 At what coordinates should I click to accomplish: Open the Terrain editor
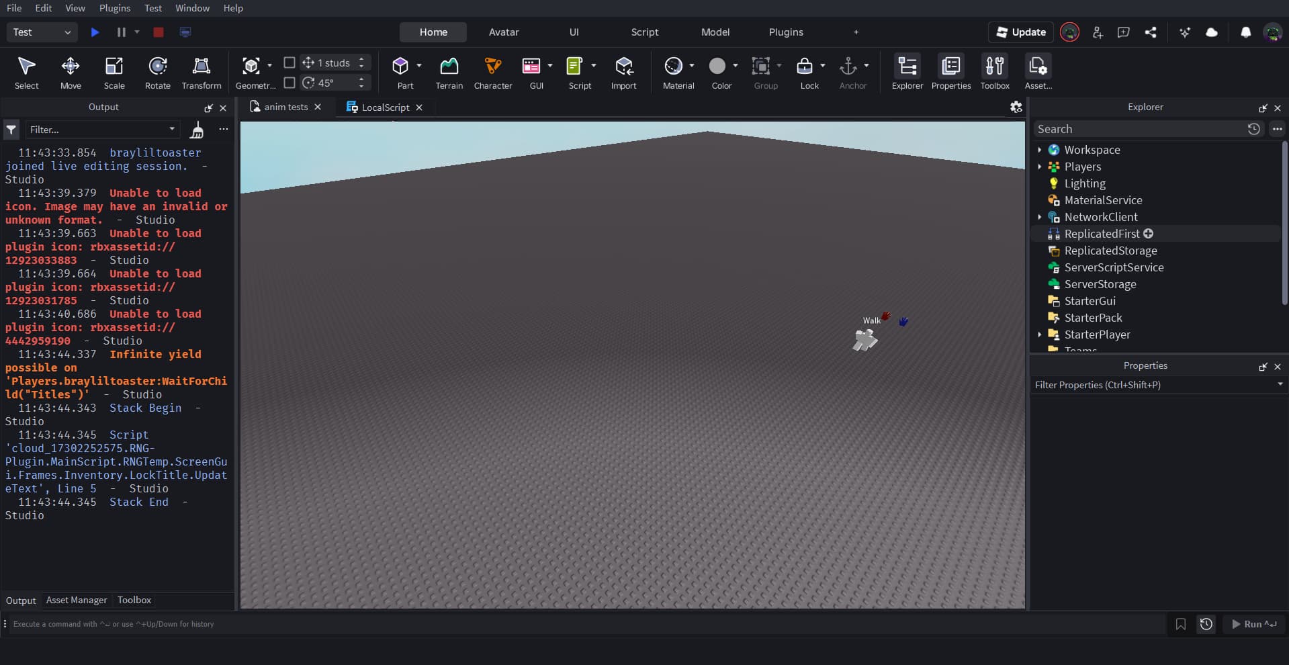pyautogui.click(x=449, y=73)
